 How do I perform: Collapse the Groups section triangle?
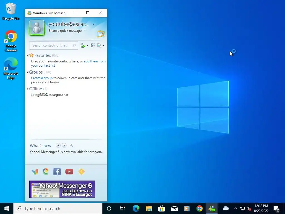pos(28,72)
